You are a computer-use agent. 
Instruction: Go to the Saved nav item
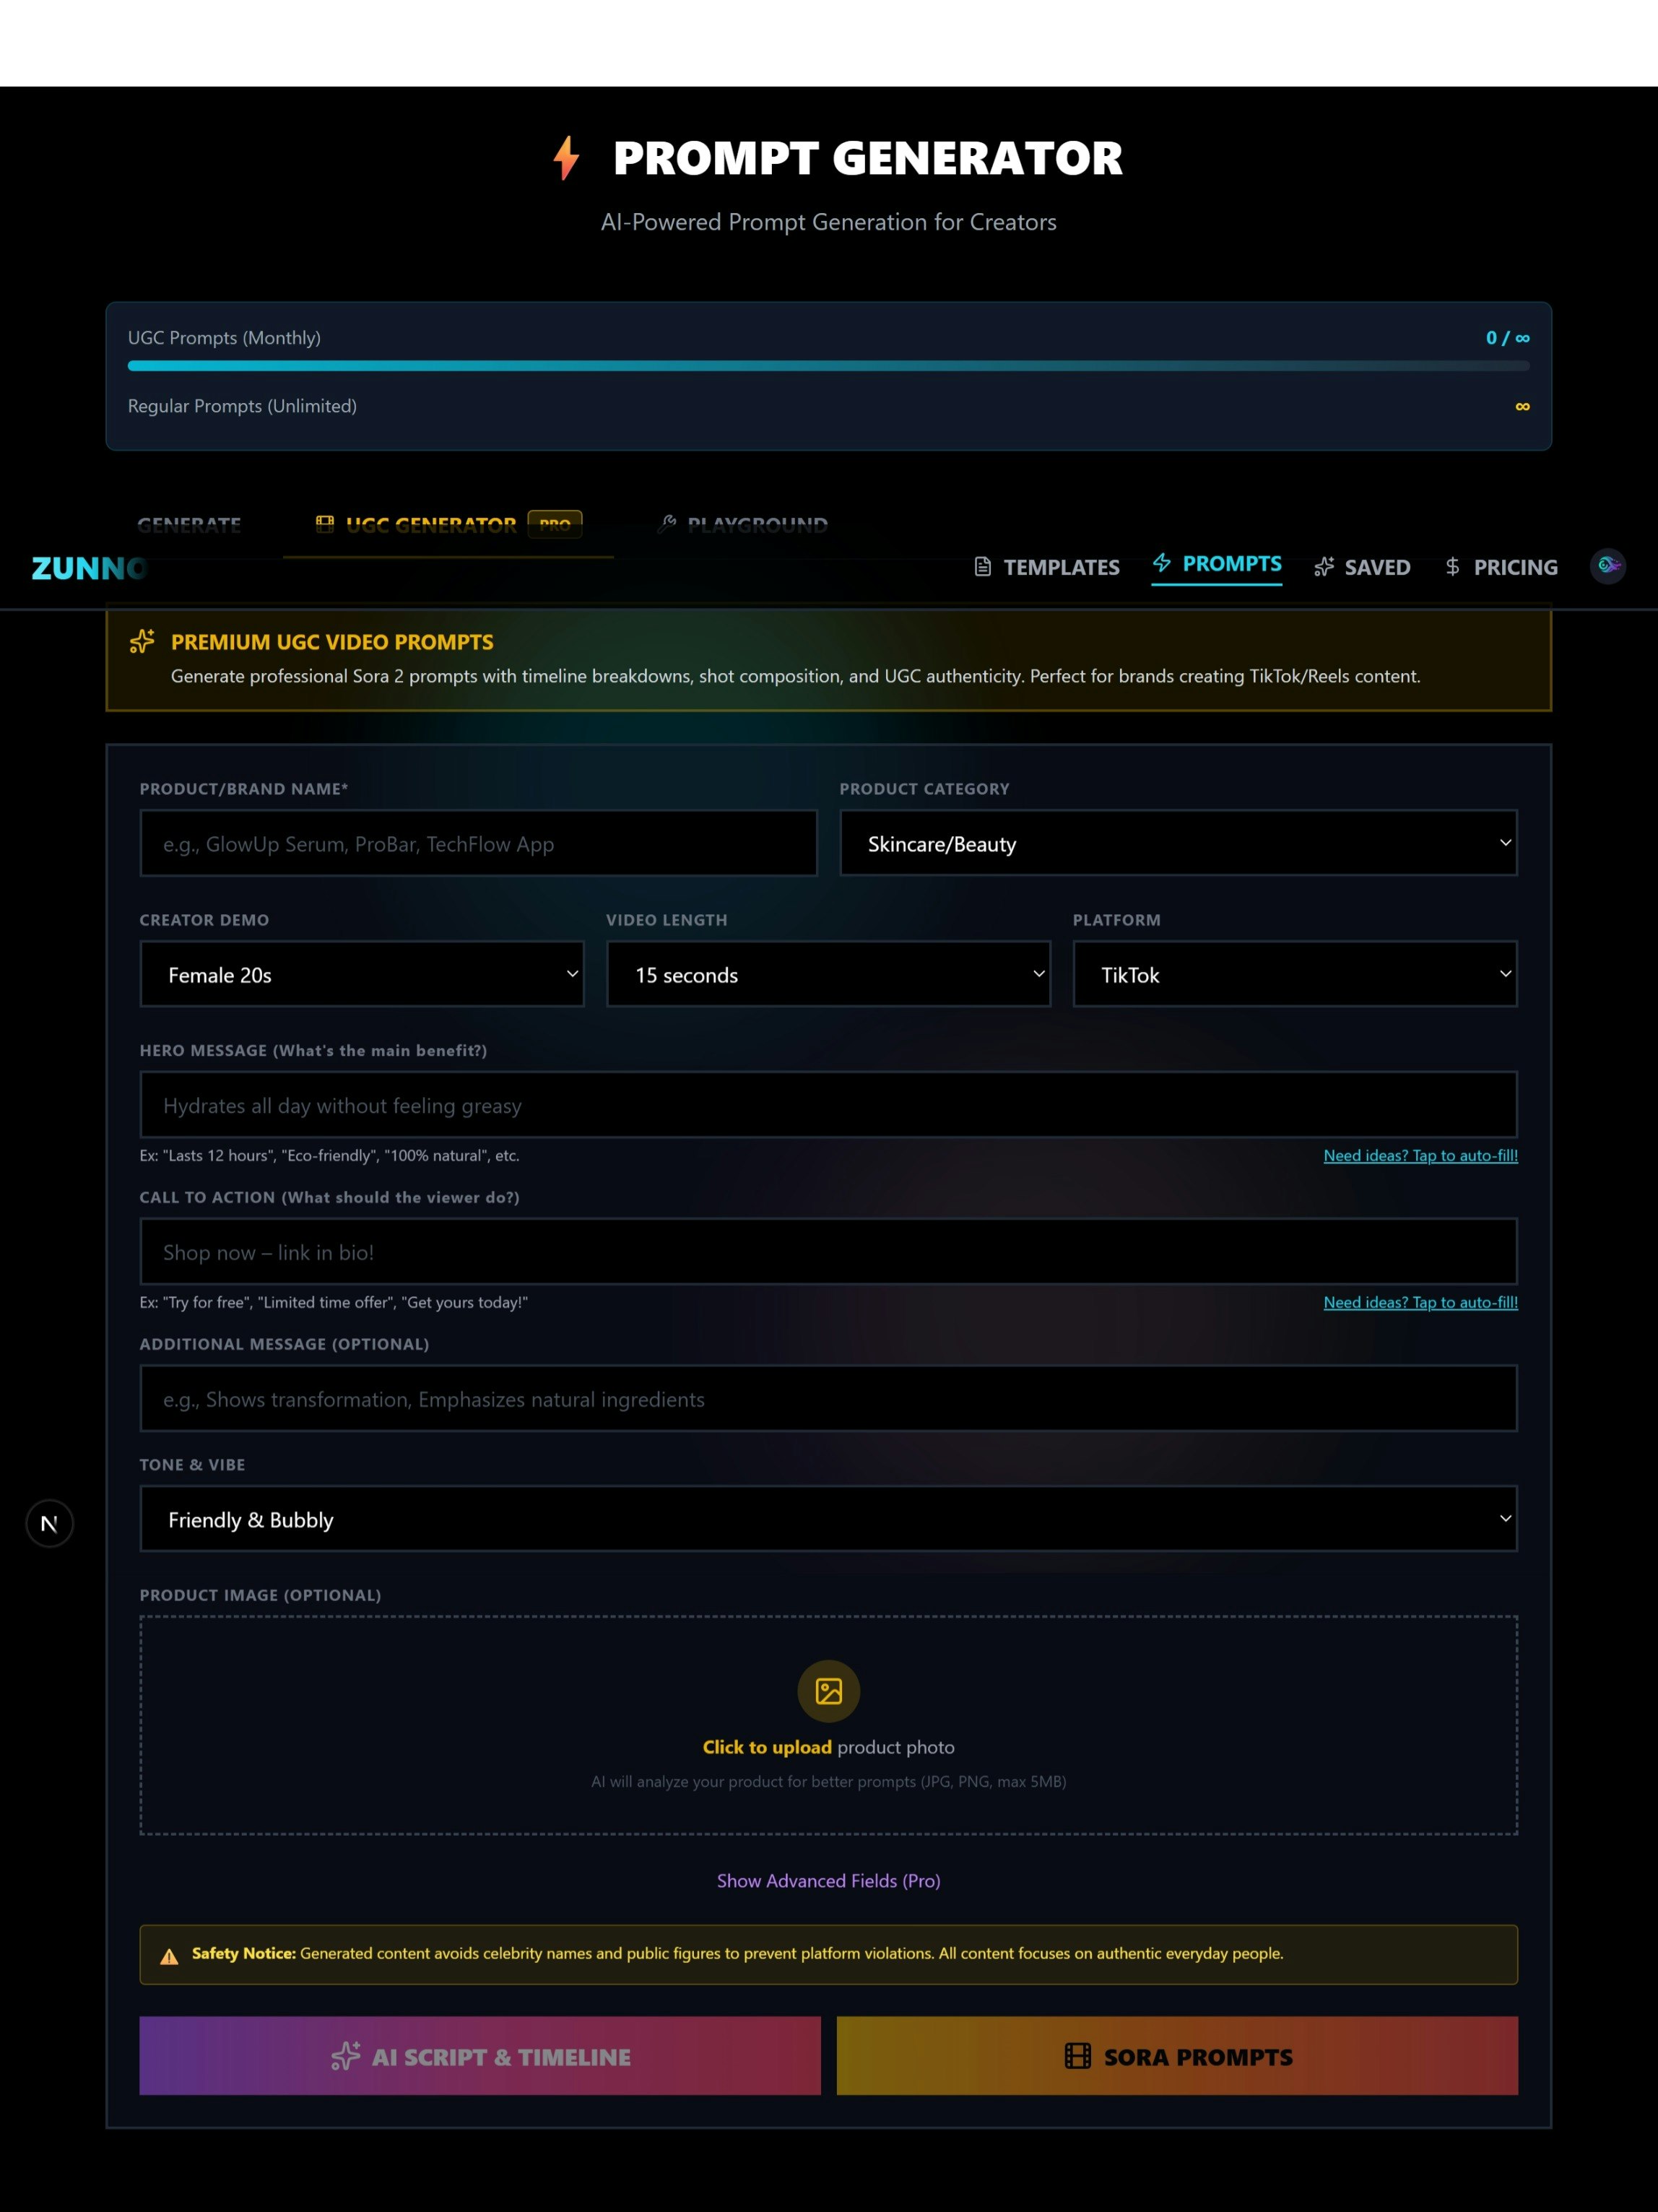pyautogui.click(x=1362, y=567)
